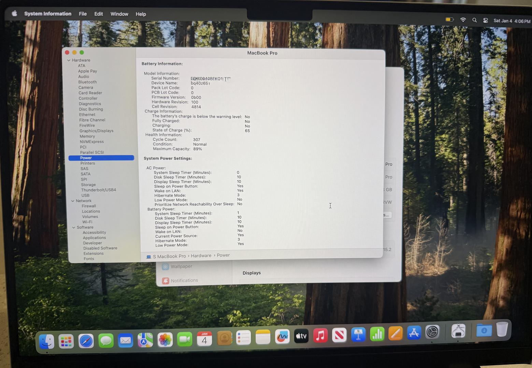Open Notifications in the System Settings window
This screenshot has width=532, height=368.
pos(180,280)
